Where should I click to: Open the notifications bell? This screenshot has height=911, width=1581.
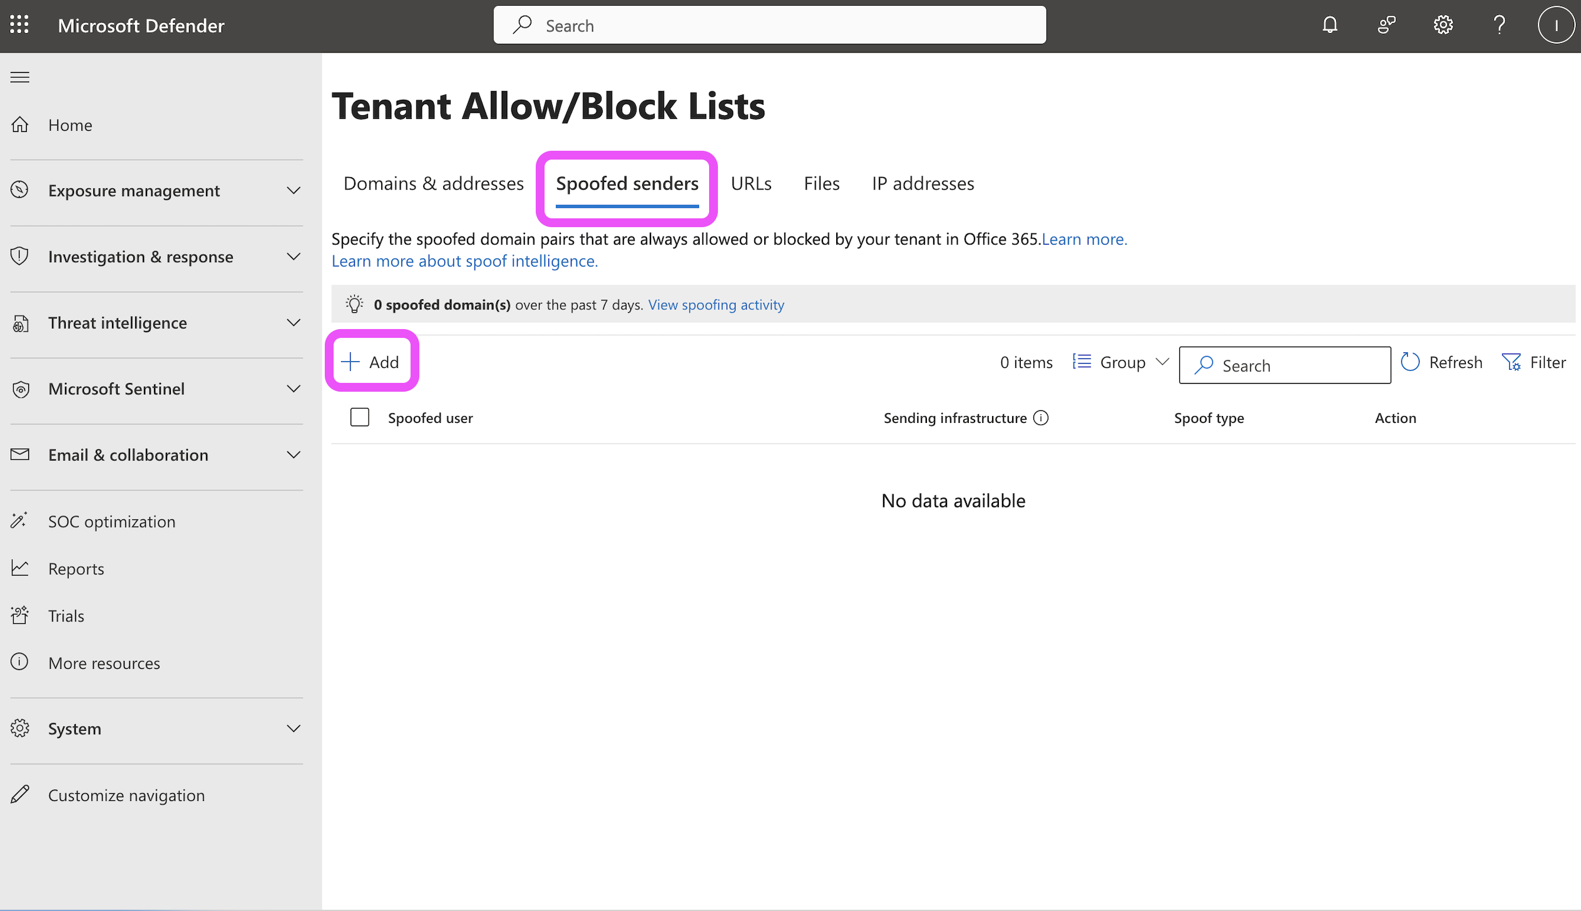tap(1330, 25)
